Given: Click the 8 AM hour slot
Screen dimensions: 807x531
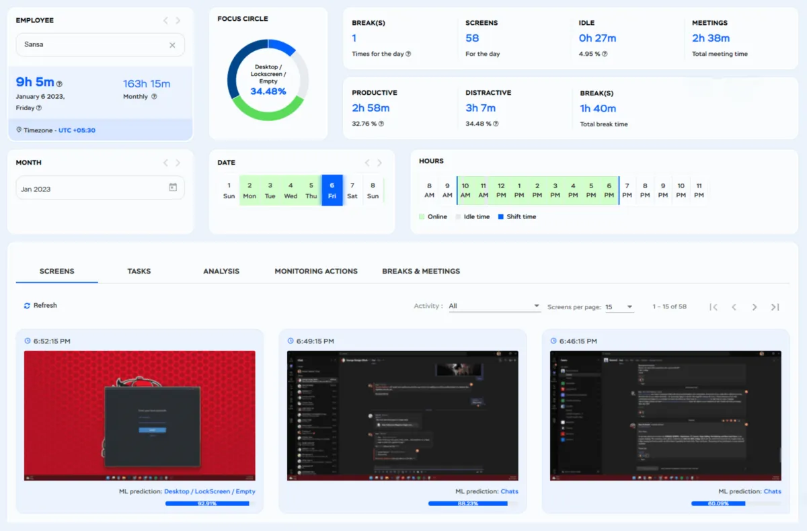Looking at the screenshot, I should point(429,190).
